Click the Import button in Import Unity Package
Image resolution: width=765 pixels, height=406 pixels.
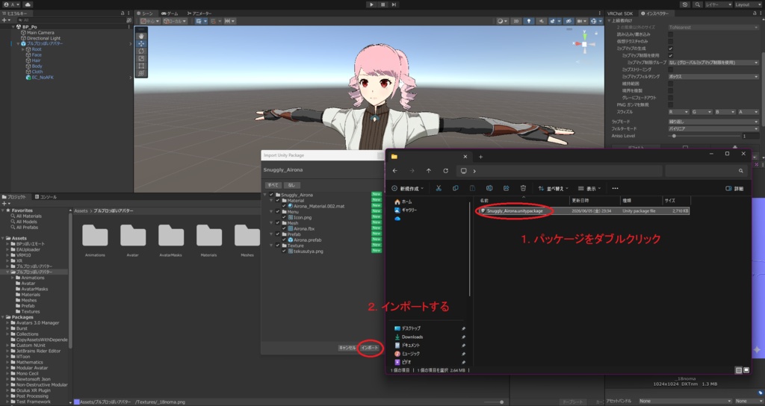pos(369,348)
